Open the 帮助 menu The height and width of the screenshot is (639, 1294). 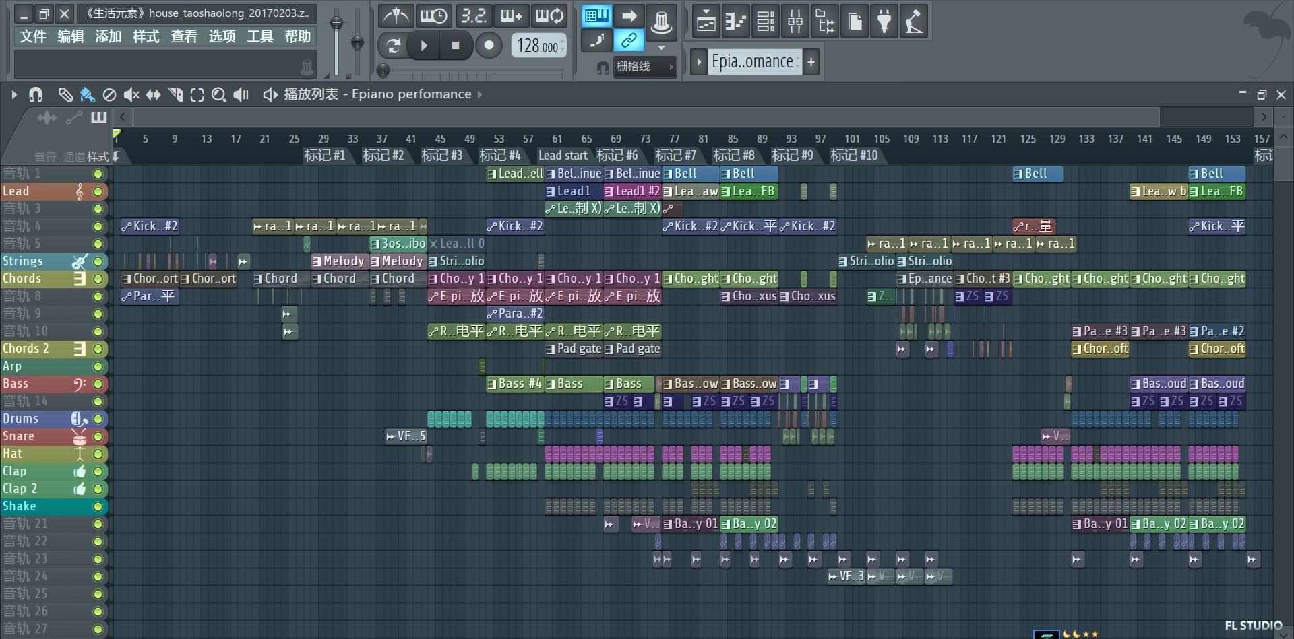298,36
